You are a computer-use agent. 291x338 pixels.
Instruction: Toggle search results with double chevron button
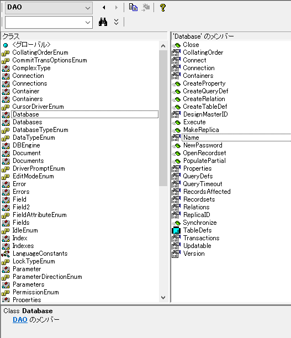116,22
